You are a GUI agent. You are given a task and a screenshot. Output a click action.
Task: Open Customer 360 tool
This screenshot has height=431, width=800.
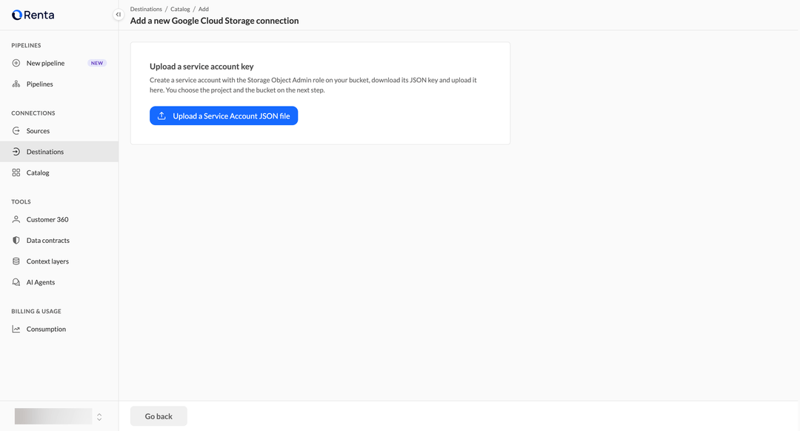(59, 220)
